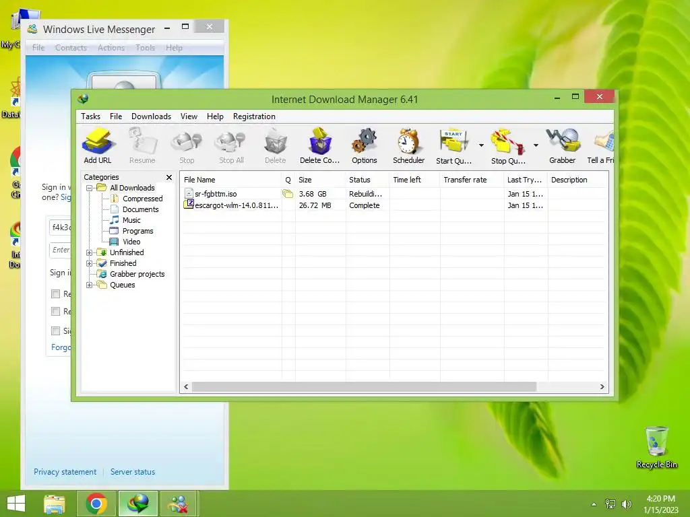Open Start Queue dropdown arrow
Viewport: 690px width, 517px height.
pyautogui.click(x=481, y=145)
